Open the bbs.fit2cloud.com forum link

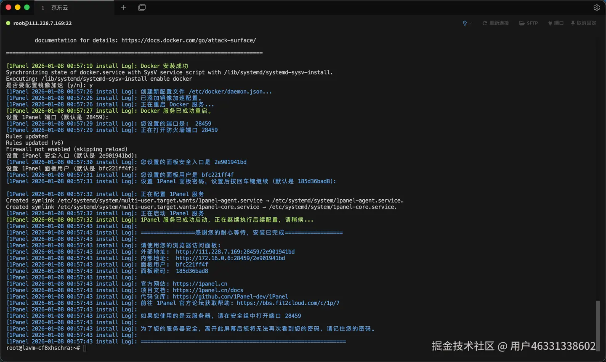click(288, 303)
